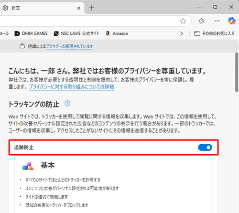Open the Amazon bookmark
Image resolution: width=239 pixels, height=213 pixels.
pyautogui.click(x=117, y=33)
